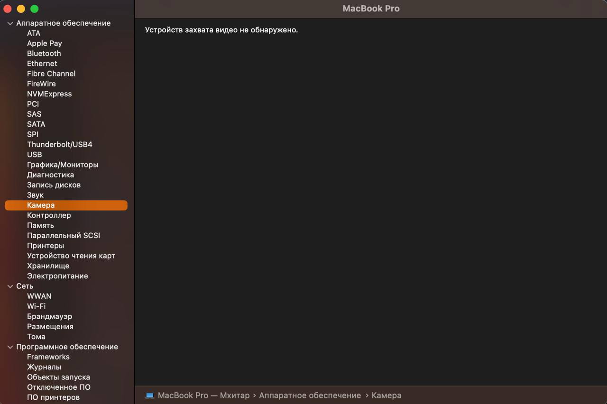Select ATA in the sidebar
Image resolution: width=607 pixels, height=404 pixels.
pos(34,33)
